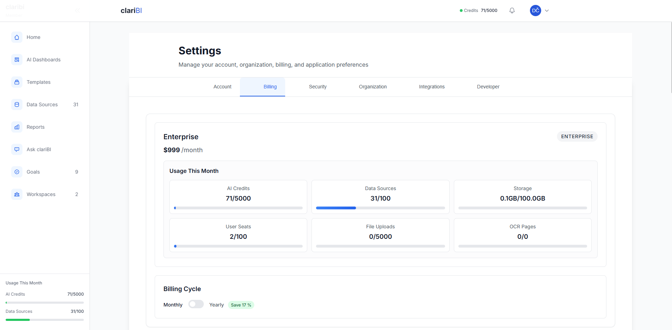Image resolution: width=672 pixels, height=330 pixels.
Task: Click the File Uploads progress bar
Action: coord(380,246)
